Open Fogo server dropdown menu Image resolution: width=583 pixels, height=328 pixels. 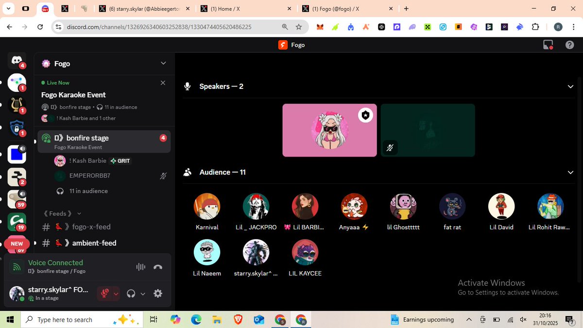(163, 63)
